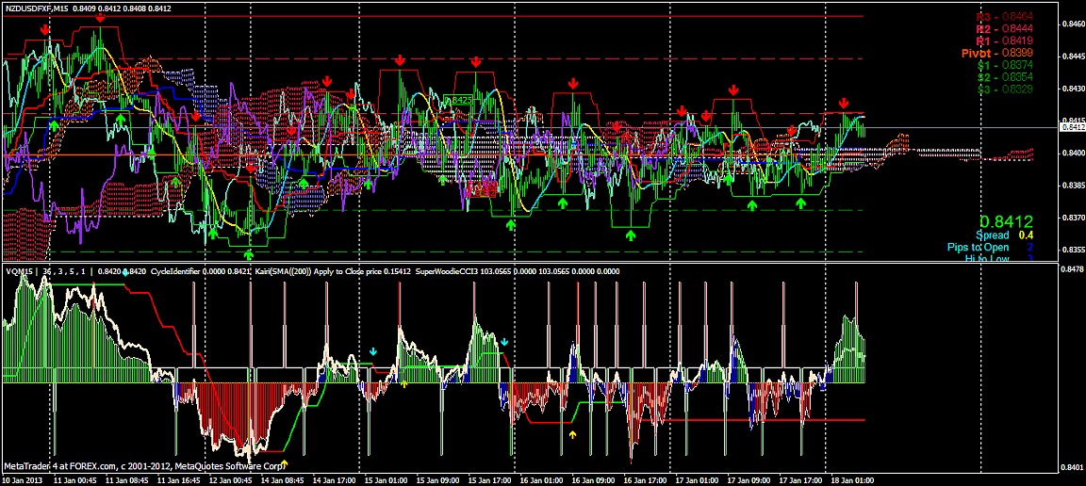Click the rightmost yellow up arrow in indicator panel
Viewport: 1086px width, 486px height.
coord(572,434)
